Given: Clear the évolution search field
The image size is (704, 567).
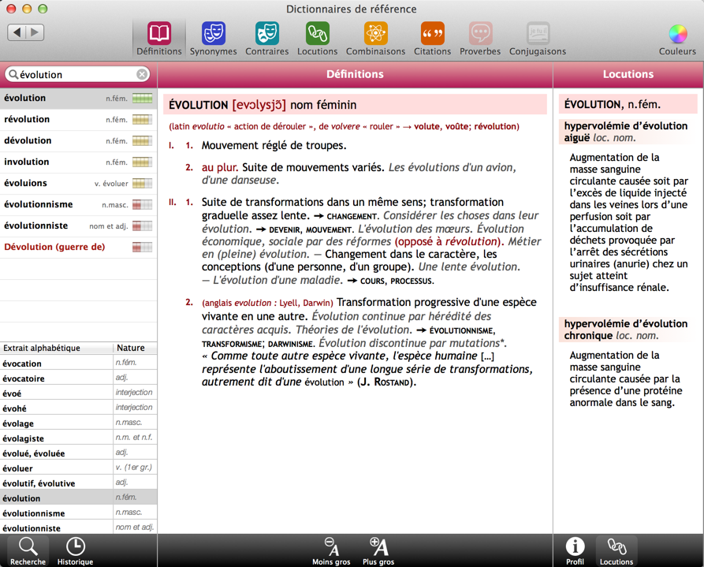Looking at the screenshot, I should click(x=142, y=74).
